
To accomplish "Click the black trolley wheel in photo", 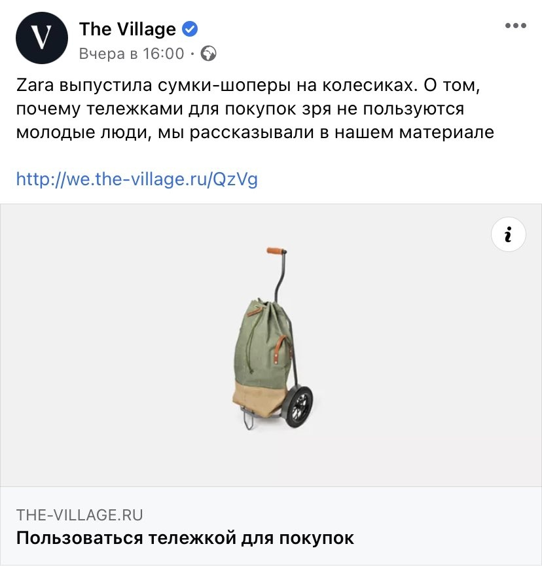I will click(300, 406).
